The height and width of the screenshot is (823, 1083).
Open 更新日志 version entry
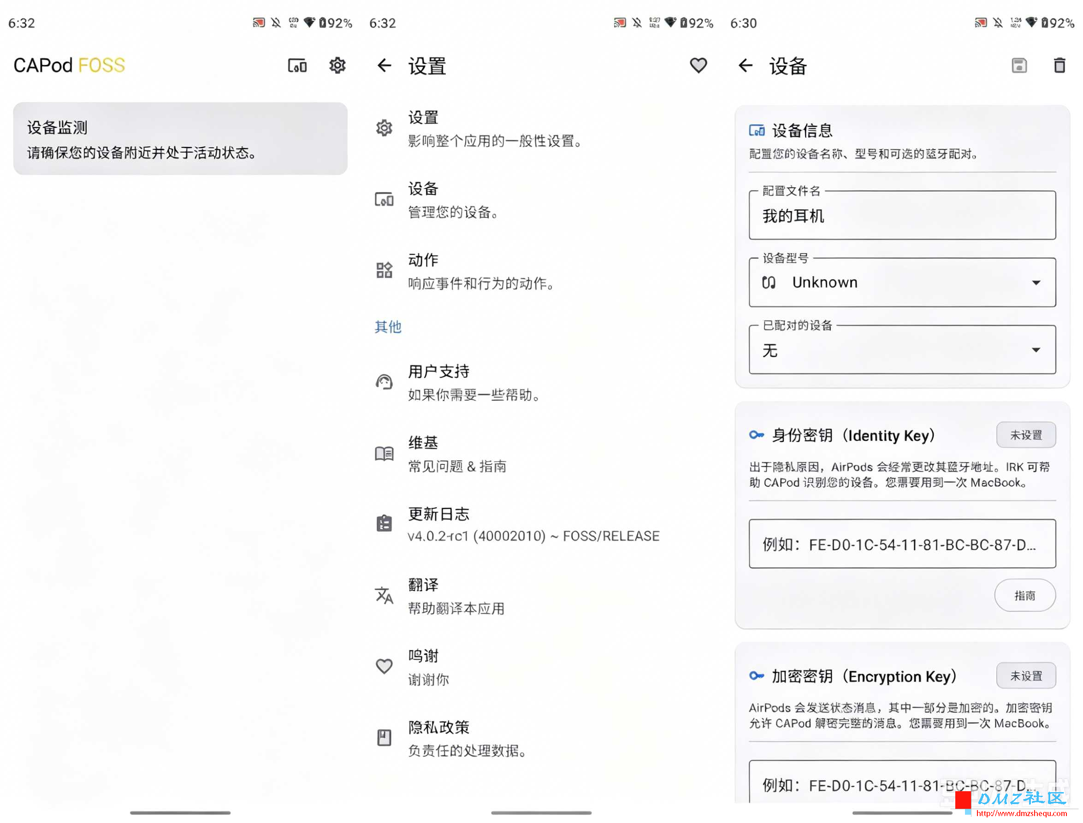pos(541,525)
